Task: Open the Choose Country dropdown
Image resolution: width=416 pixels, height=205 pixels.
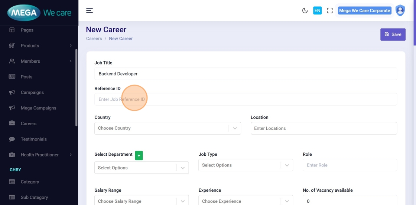Action: 168,128
